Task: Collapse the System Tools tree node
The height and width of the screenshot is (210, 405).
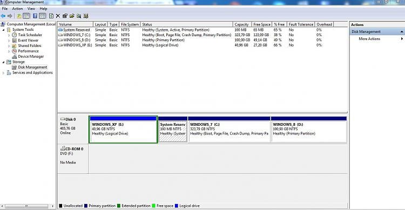Action: [x=3, y=30]
